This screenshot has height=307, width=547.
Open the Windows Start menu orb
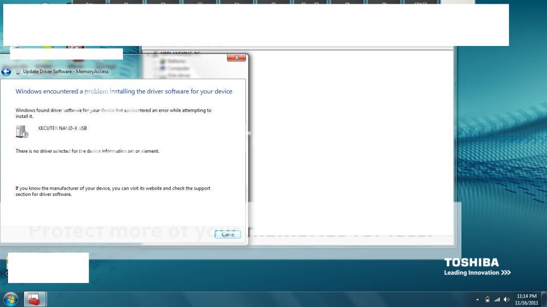[10, 299]
